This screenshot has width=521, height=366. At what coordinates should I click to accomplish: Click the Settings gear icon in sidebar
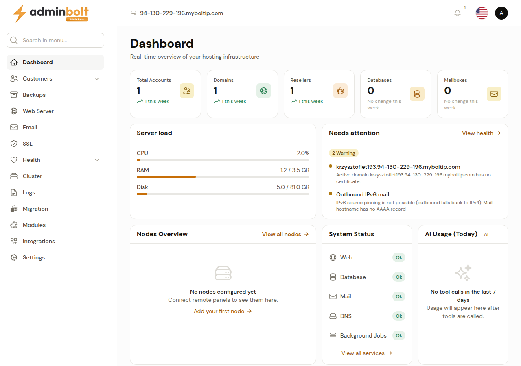coord(14,257)
